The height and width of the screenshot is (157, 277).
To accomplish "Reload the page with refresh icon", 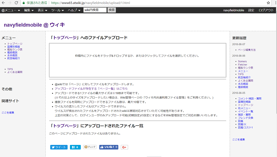I will click(x=16, y=3).
